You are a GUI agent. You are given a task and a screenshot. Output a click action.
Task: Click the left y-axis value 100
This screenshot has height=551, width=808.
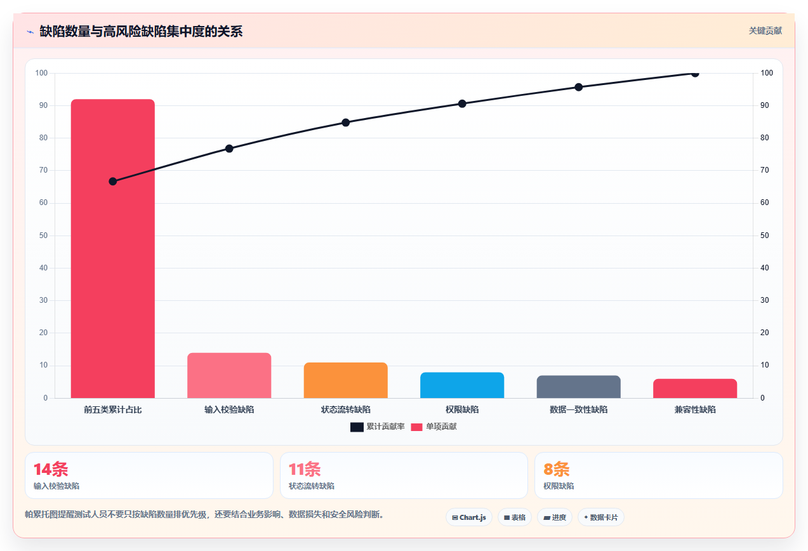[x=42, y=73]
